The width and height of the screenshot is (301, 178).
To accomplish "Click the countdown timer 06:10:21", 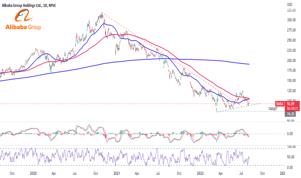I will [293, 108].
